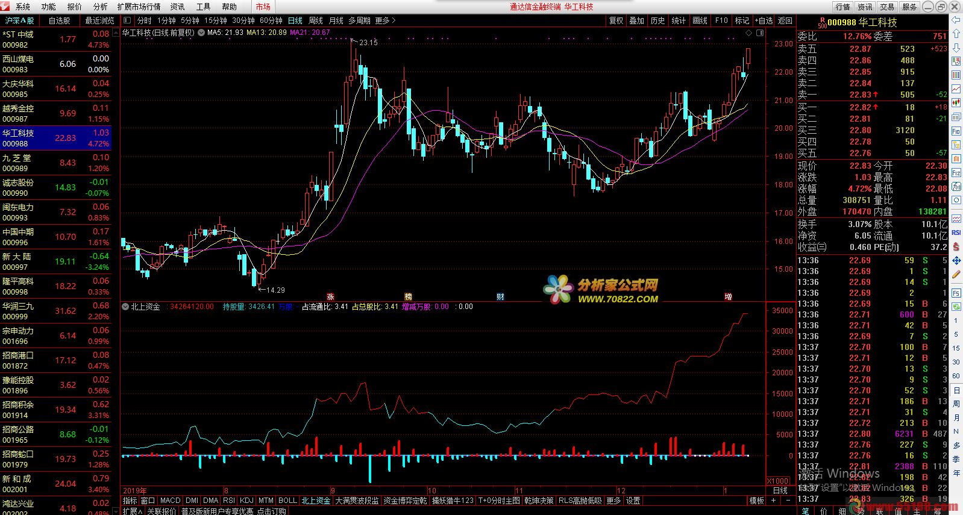Switch to the MACD indicator tab
This screenshot has height=515, width=963.
pyautogui.click(x=170, y=501)
